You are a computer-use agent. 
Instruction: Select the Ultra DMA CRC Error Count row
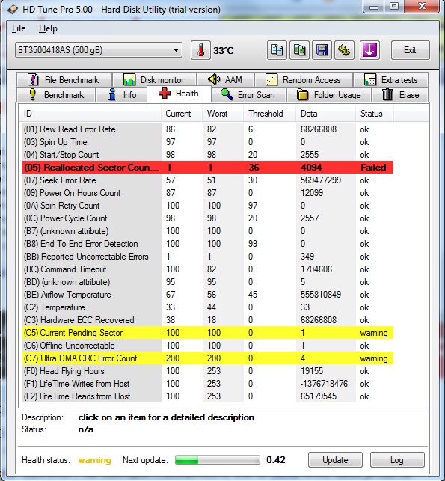tap(208, 358)
